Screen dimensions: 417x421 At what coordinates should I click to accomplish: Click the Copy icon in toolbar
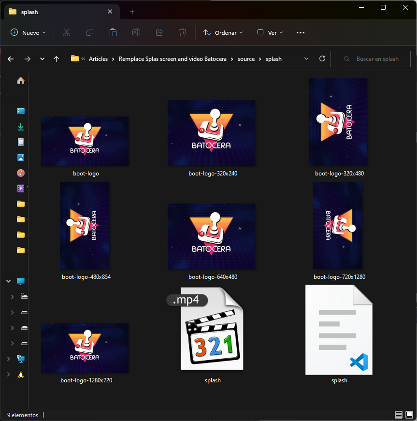click(90, 33)
